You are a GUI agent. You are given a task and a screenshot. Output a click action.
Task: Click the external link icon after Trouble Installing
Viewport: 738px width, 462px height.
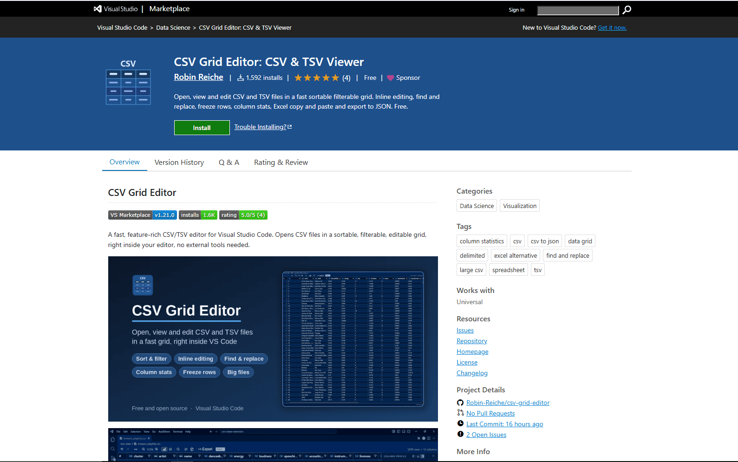tap(290, 127)
